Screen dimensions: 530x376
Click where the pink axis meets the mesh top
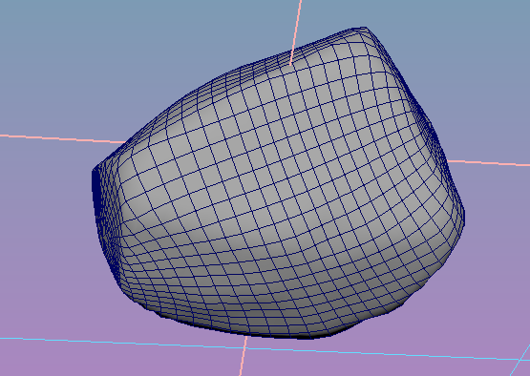(x=291, y=62)
